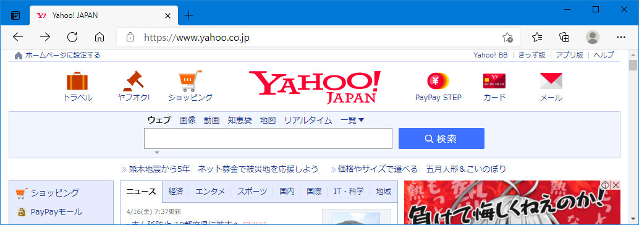Select the ニュース tab
Screen dimensions: 639x225
tap(141, 192)
